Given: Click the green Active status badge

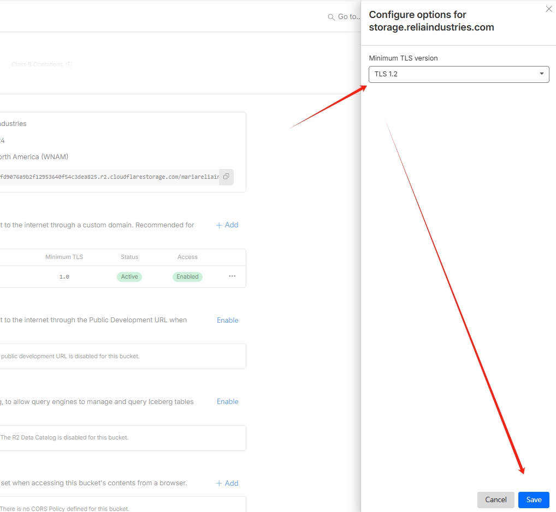Looking at the screenshot, I should (129, 277).
